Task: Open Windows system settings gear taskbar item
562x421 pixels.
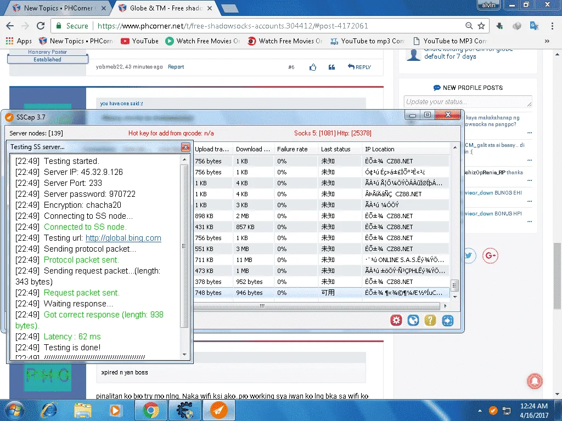Action: [x=184, y=410]
